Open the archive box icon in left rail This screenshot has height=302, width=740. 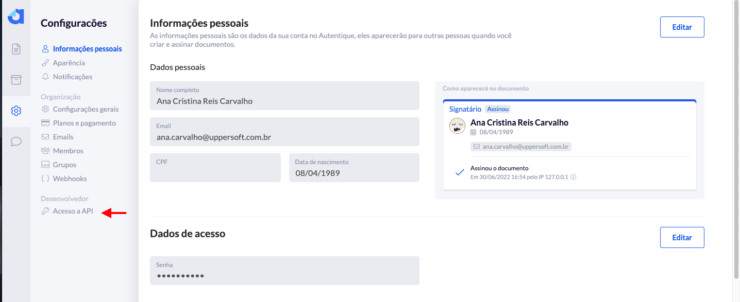(x=16, y=80)
